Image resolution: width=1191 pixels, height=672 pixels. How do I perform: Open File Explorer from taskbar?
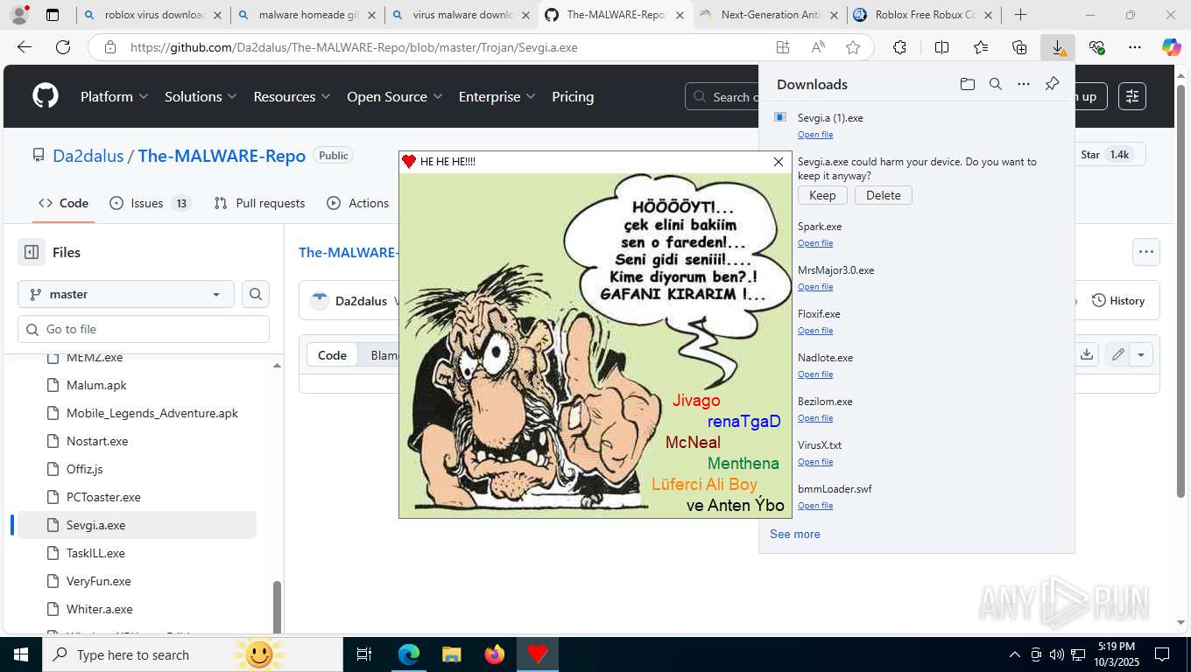452,654
